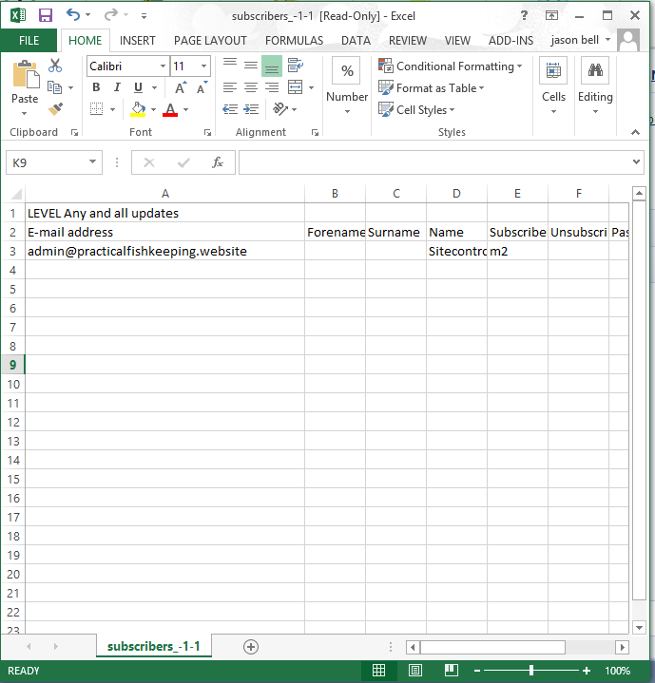The image size is (655, 683).
Task: Switch to Page Layout view icon
Action: (414, 671)
